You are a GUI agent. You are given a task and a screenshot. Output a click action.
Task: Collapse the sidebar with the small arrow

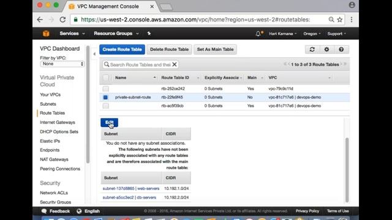pos(94,54)
